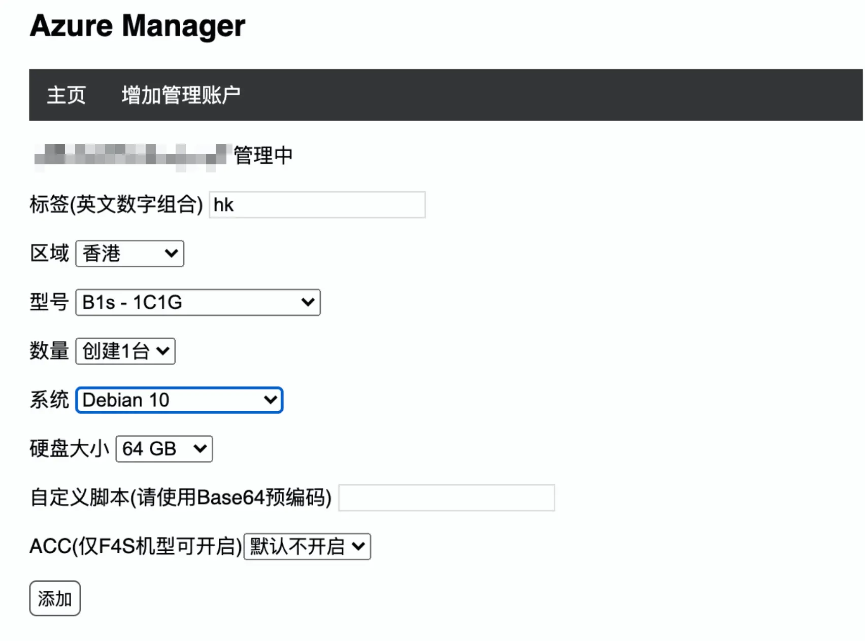Click the ACC(仅F4S机型可开启) label

[136, 546]
